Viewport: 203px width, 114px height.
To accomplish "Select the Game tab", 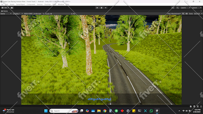I will (4, 11).
